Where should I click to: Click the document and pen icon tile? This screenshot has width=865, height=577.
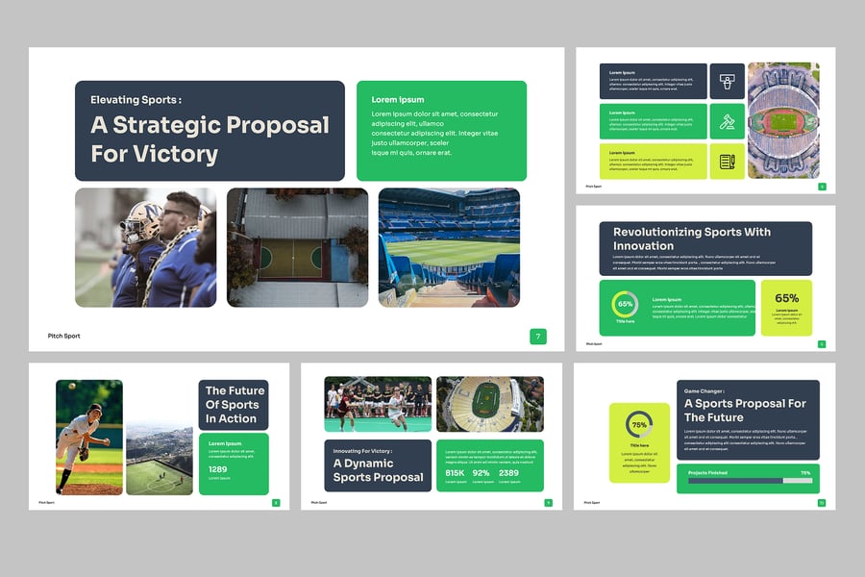[x=728, y=162]
